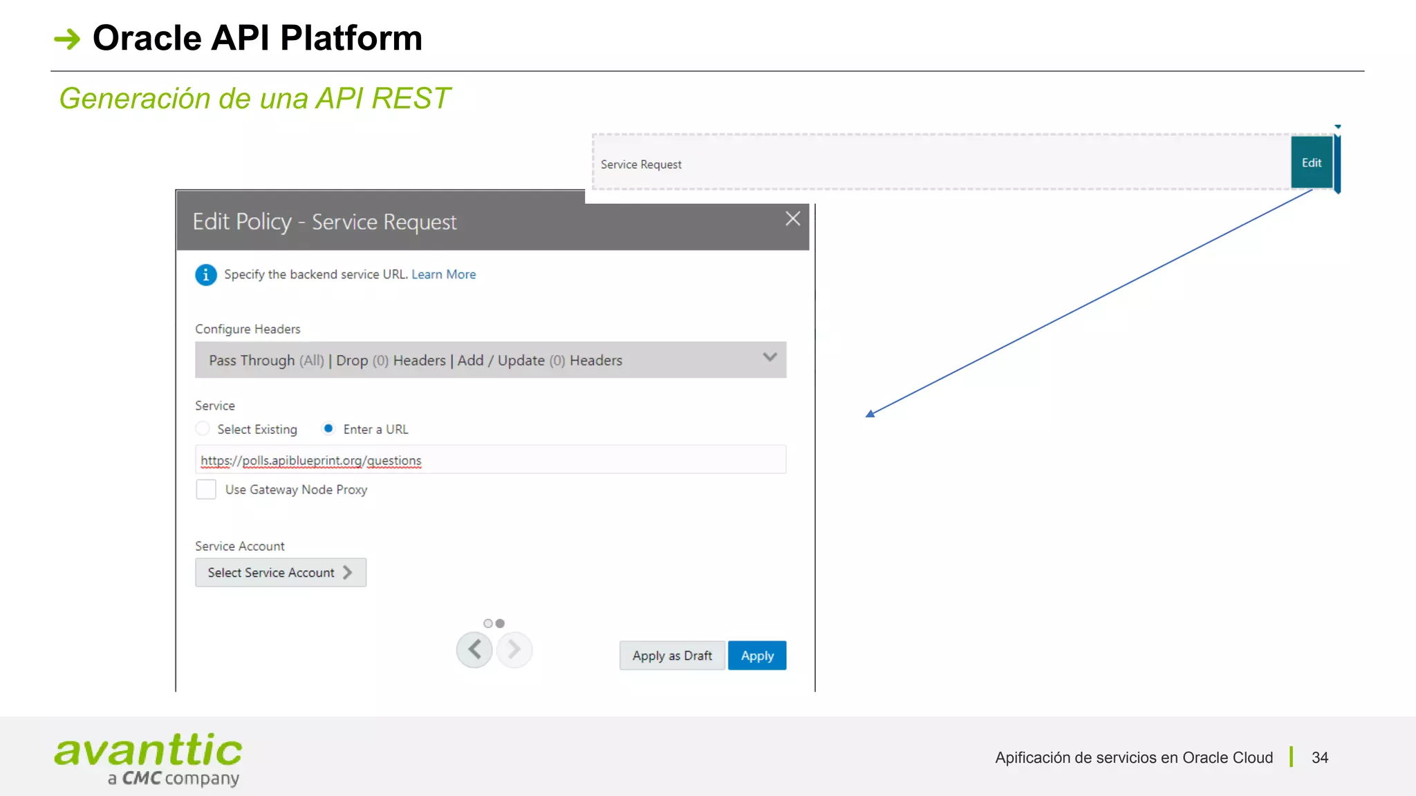The height and width of the screenshot is (796, 1416).
Task: Expand the Configure Headers dropdown
Action: (x=491, y=360)
